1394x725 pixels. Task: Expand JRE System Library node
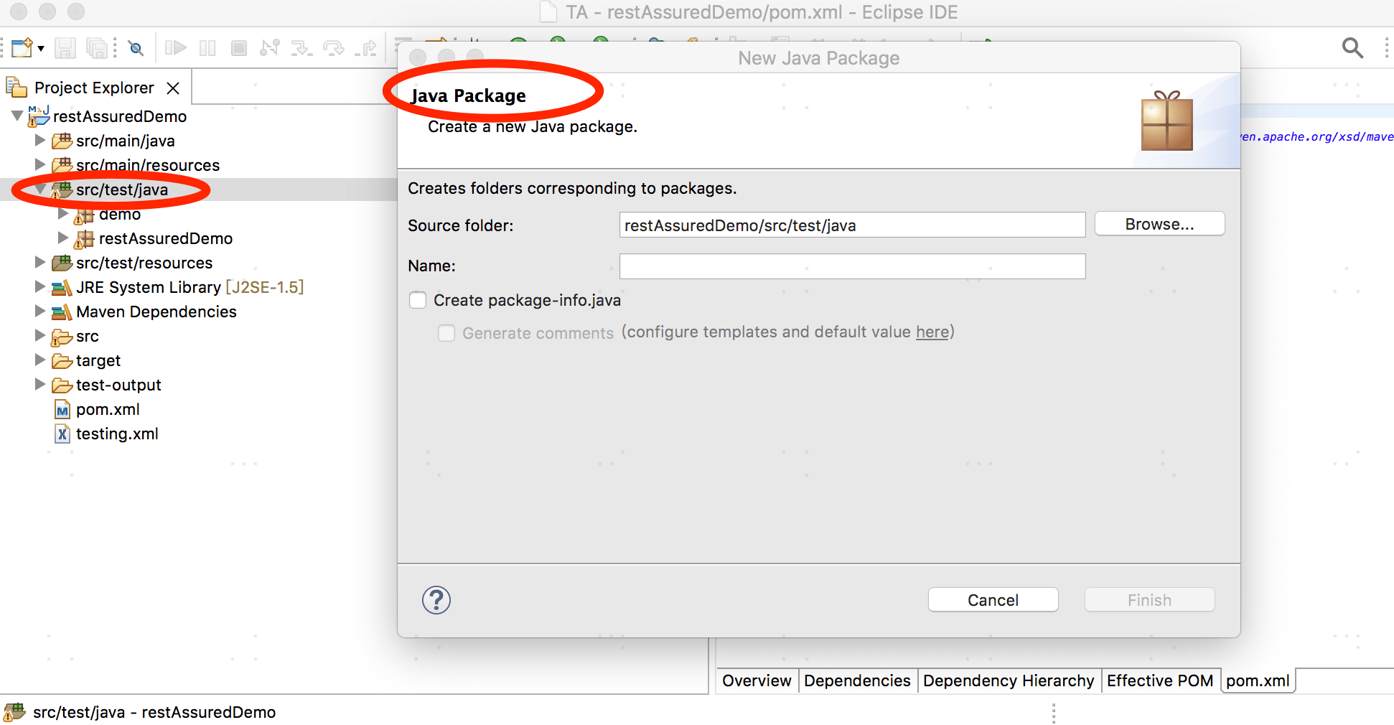pyautogui.click(x=40, y=286)
